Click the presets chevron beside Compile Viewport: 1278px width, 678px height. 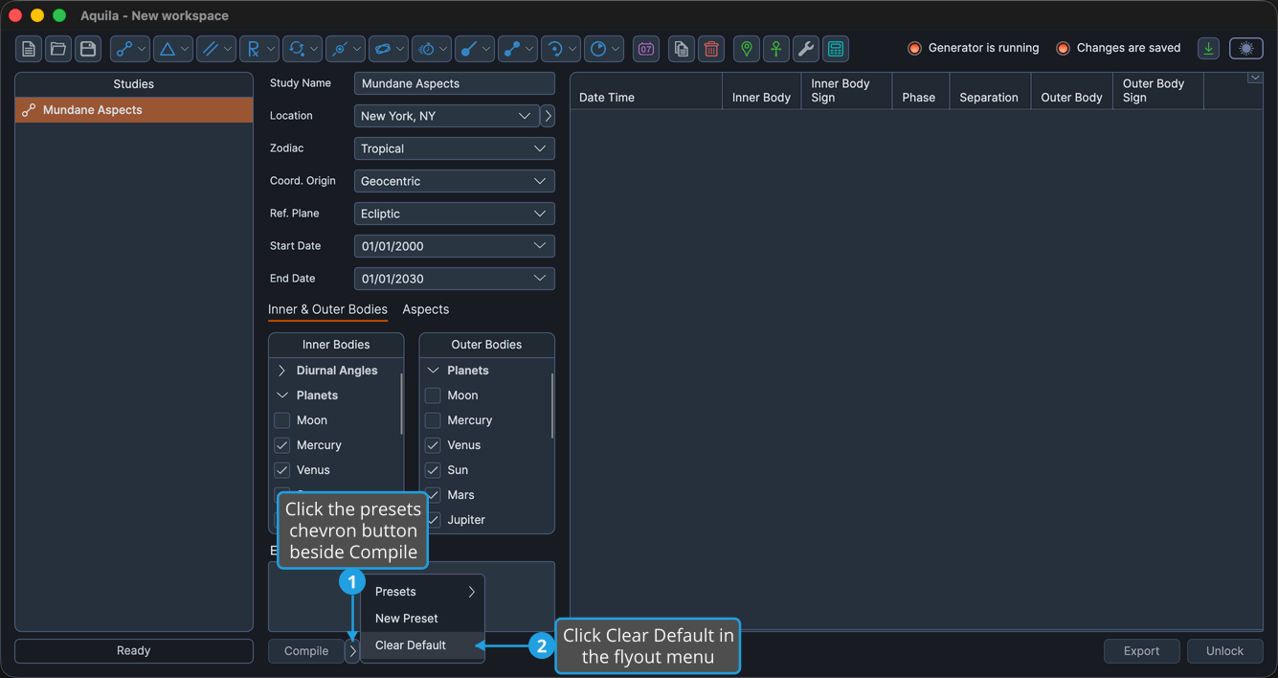click(352, 651)
